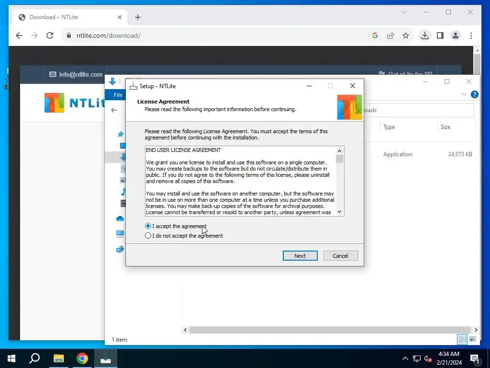Open Chrome tab search chevron
Viewport: 490px width, 368px height.
pos(404,12)
